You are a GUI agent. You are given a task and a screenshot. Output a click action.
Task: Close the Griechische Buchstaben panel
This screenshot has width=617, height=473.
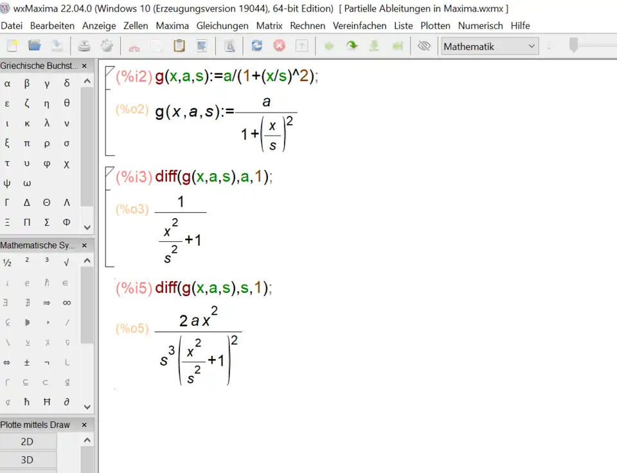pos(84,66)
